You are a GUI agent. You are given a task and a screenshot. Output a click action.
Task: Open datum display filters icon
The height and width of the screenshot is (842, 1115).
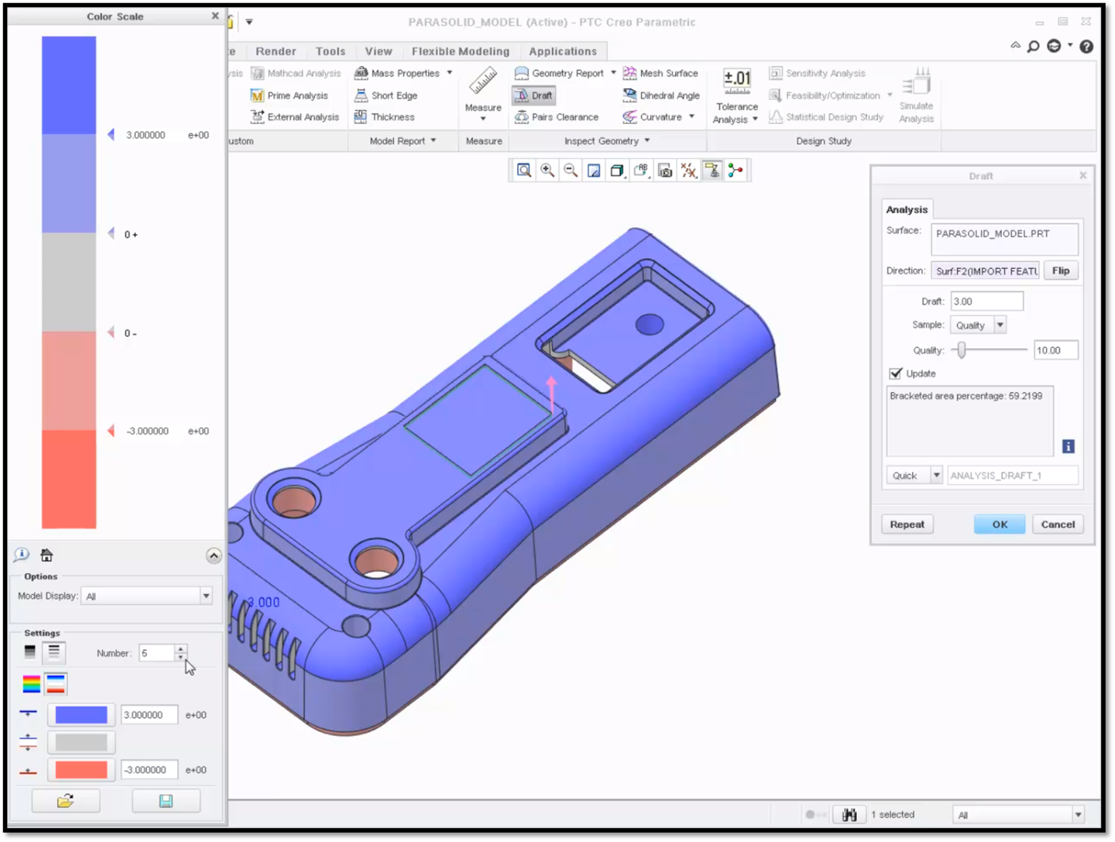point(688,170)
